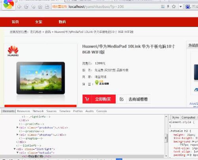Click elements panel scrollbar down arrow
This screenshot has height=160, width=198.
(166, 156)
